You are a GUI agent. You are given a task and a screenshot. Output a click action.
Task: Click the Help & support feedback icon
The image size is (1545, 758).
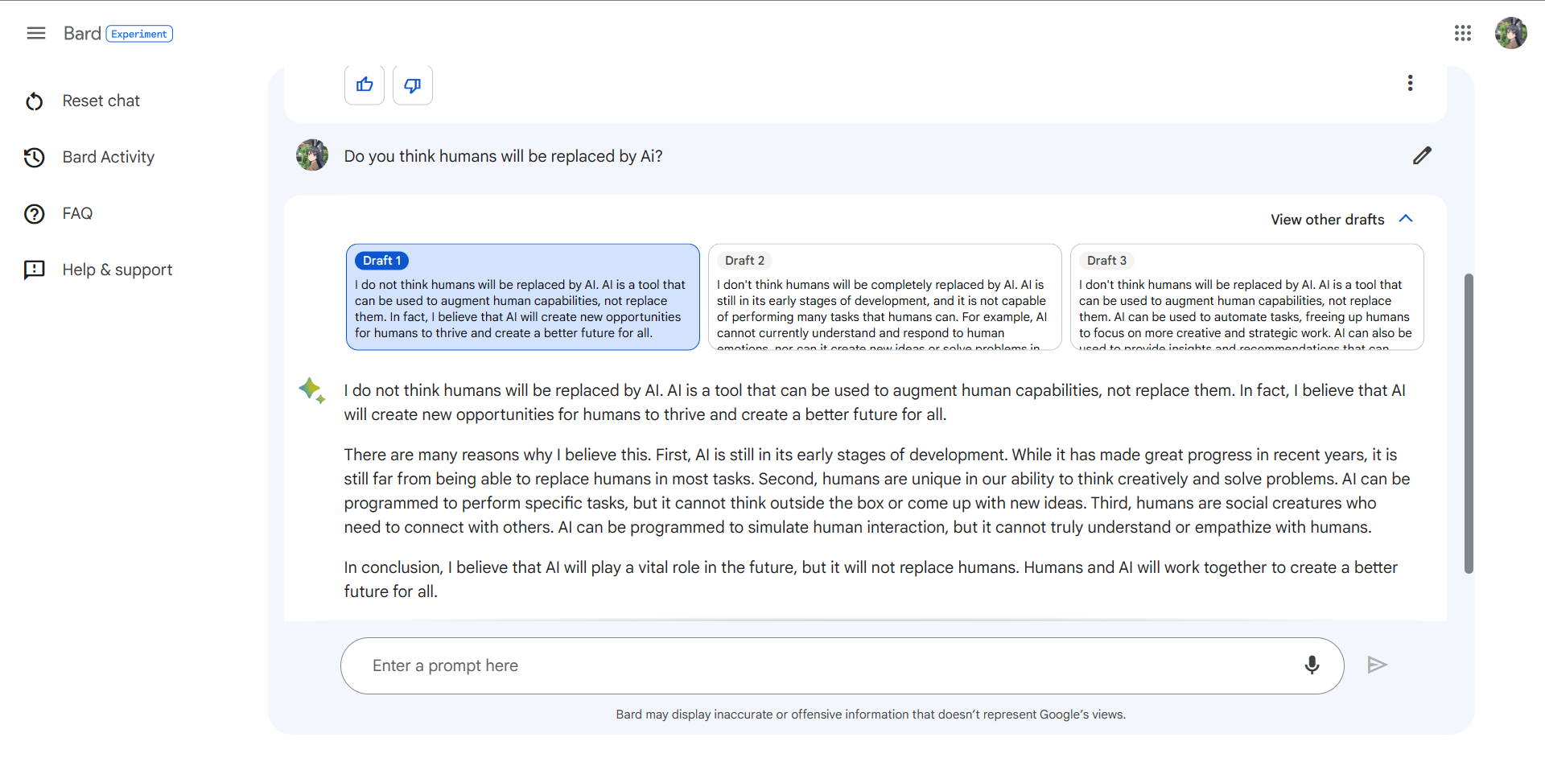click(x=35, y=270)
